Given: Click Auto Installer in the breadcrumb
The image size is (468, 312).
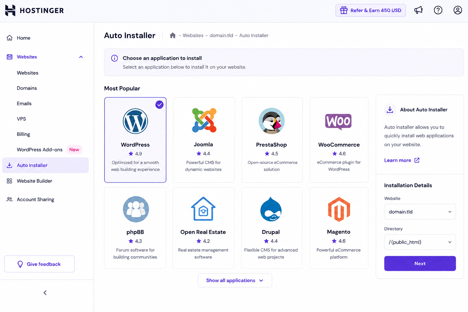Looking at the screenshot, I should coord(254,35).
